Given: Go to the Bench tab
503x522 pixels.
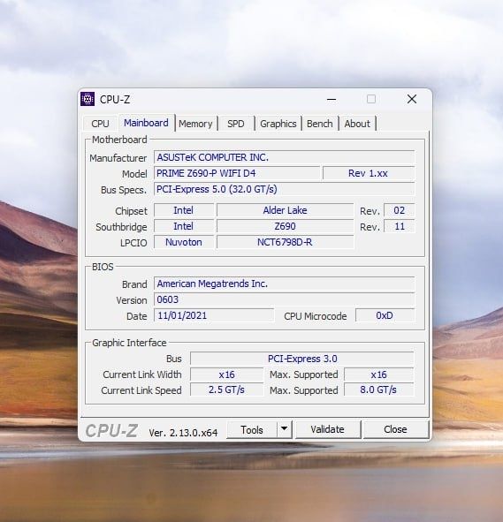Looking at the screenshot, I should [x=319, y=124].
